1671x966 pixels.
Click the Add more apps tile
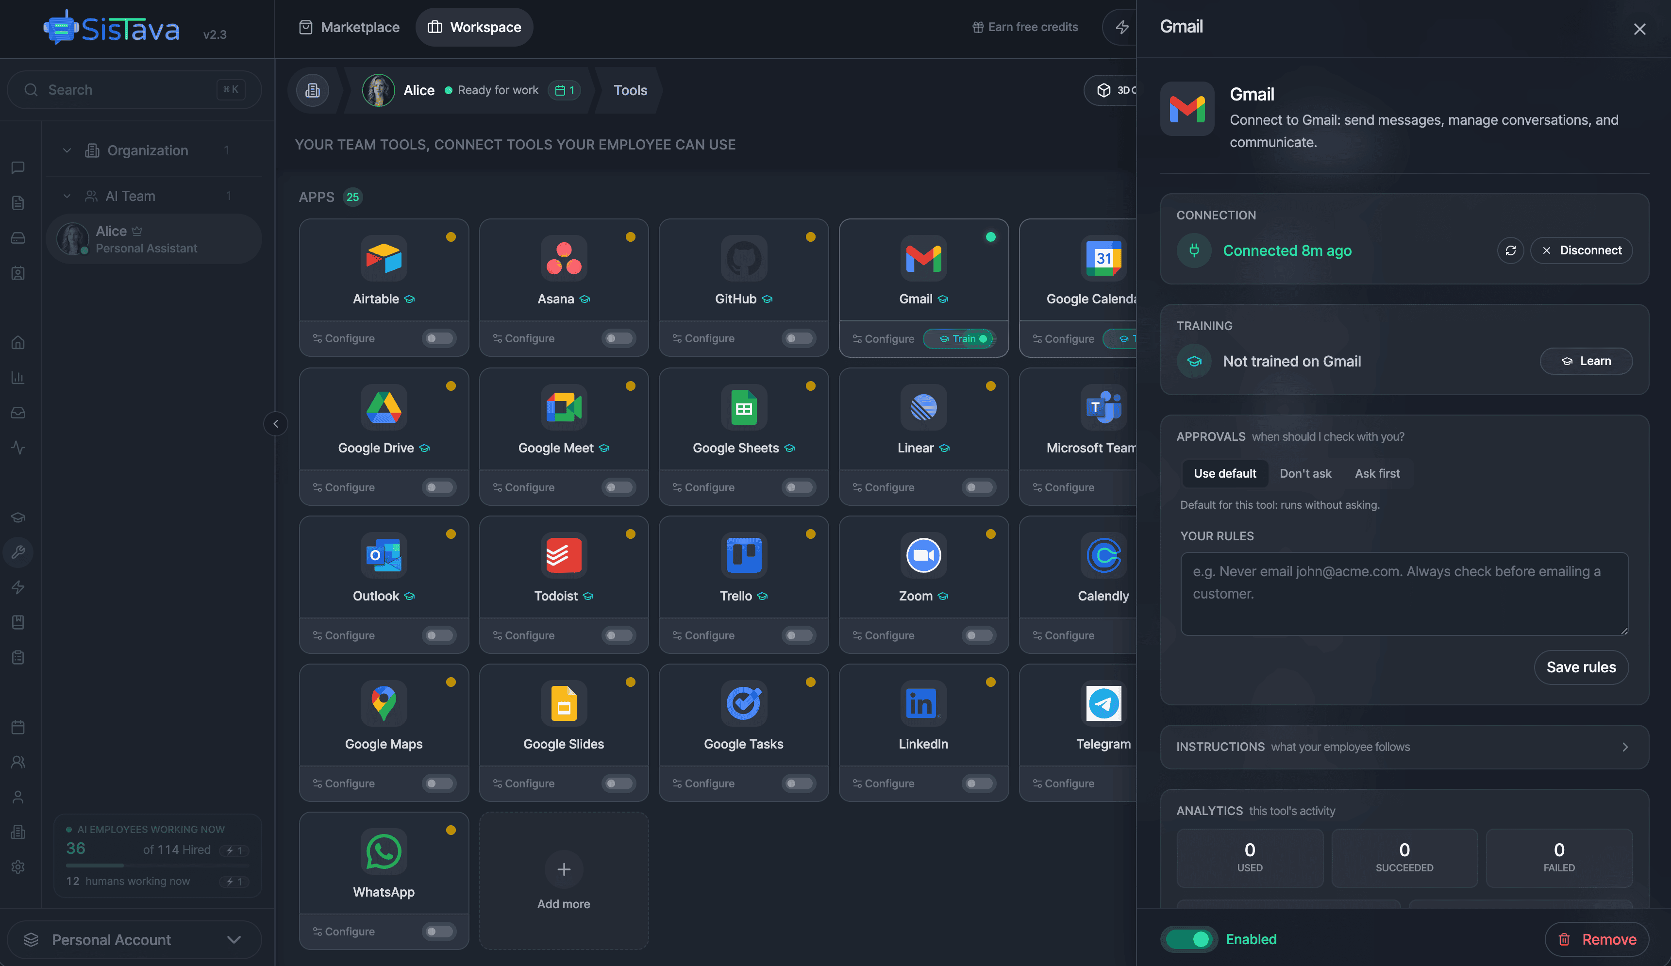tap(564, 881)
